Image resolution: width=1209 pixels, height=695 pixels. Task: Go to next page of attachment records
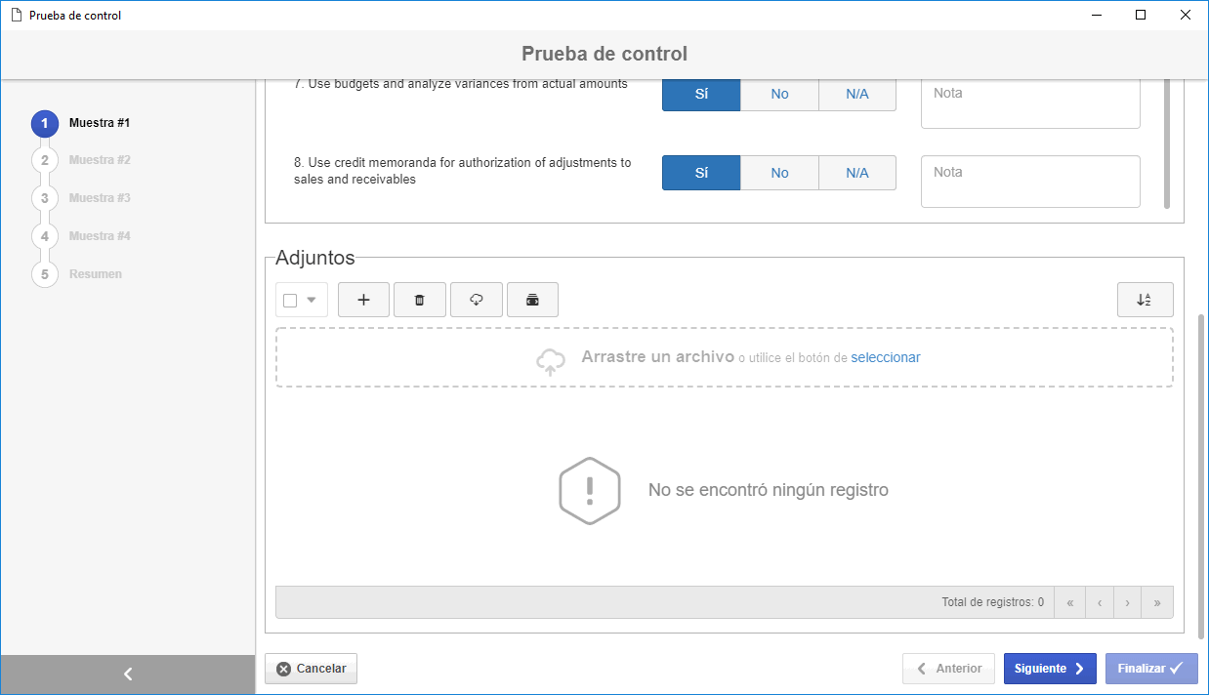(1128, 602)
